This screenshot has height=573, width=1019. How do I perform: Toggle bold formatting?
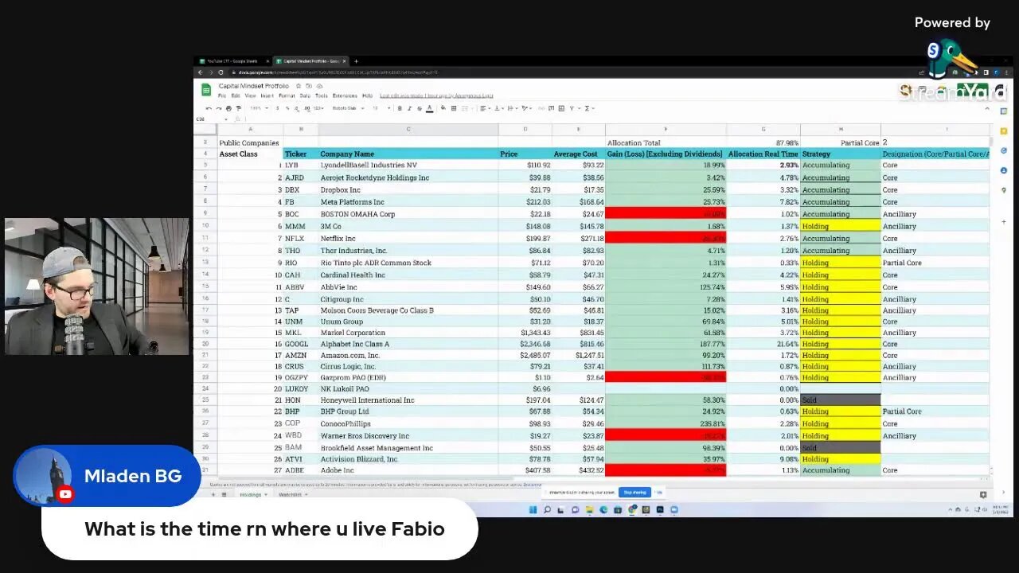[x=400, y=108]
